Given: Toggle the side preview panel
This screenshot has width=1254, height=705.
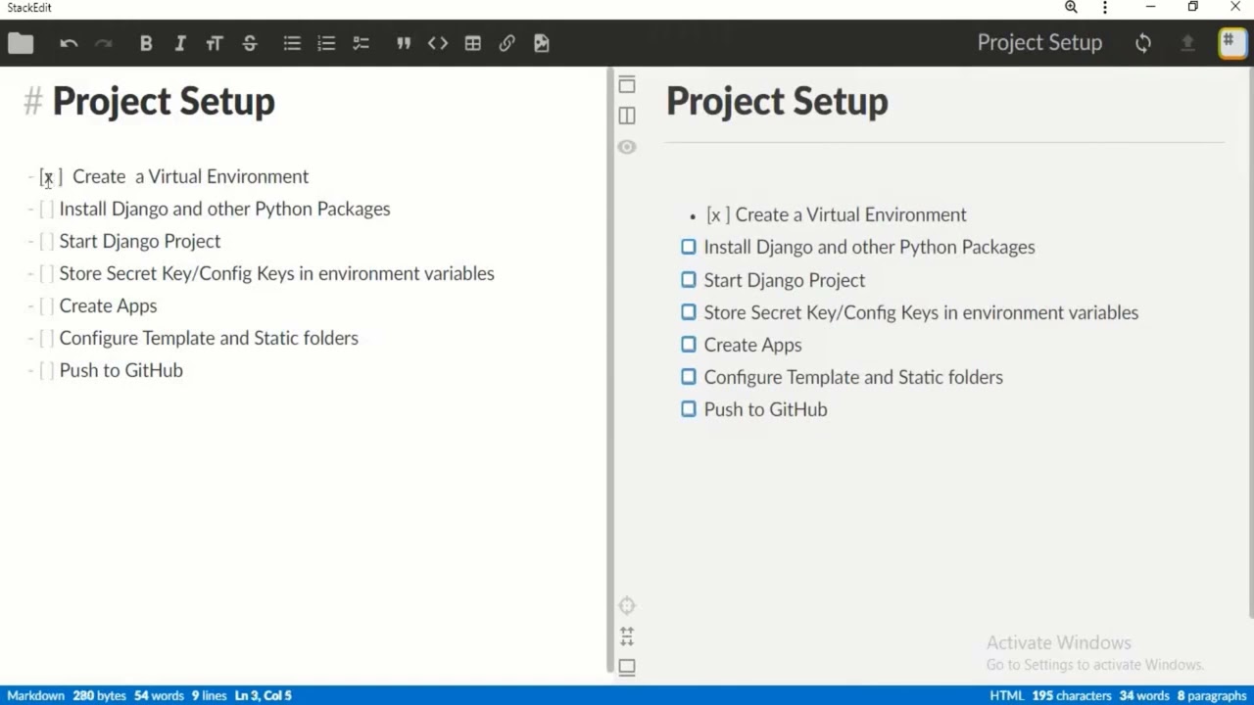Looking at the screenshot, I should pyautogui.click(x=627, y=116).
